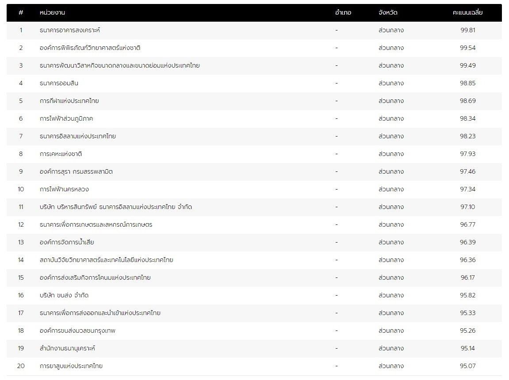
Task: Select ธนาคารอิสลามแห่งประเทศไทย in row 7
Action: pos(77,137)
